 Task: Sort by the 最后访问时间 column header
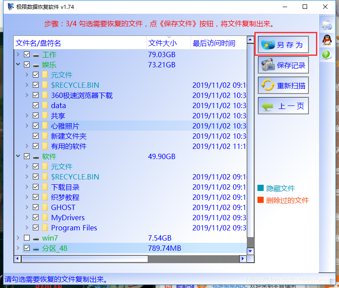pos(218,43)
